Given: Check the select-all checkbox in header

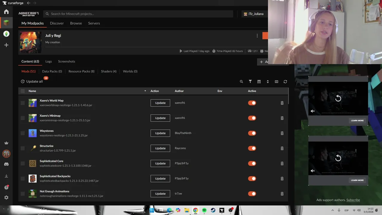Looking at the screenshot, I should click(x=23, y=91).
